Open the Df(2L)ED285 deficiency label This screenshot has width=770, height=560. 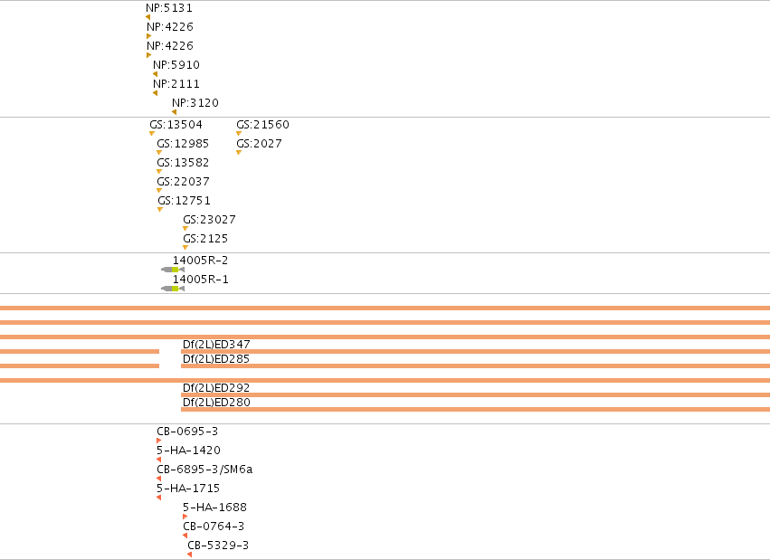click(x=216, y=359)
